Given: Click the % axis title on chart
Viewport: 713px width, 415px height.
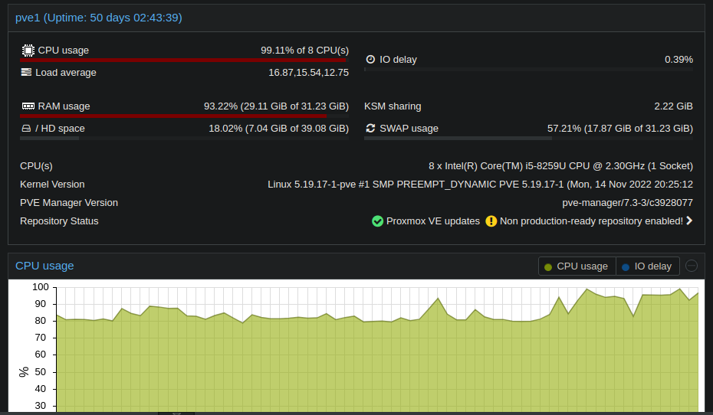Looking at the screenshot, I should 24,372.
